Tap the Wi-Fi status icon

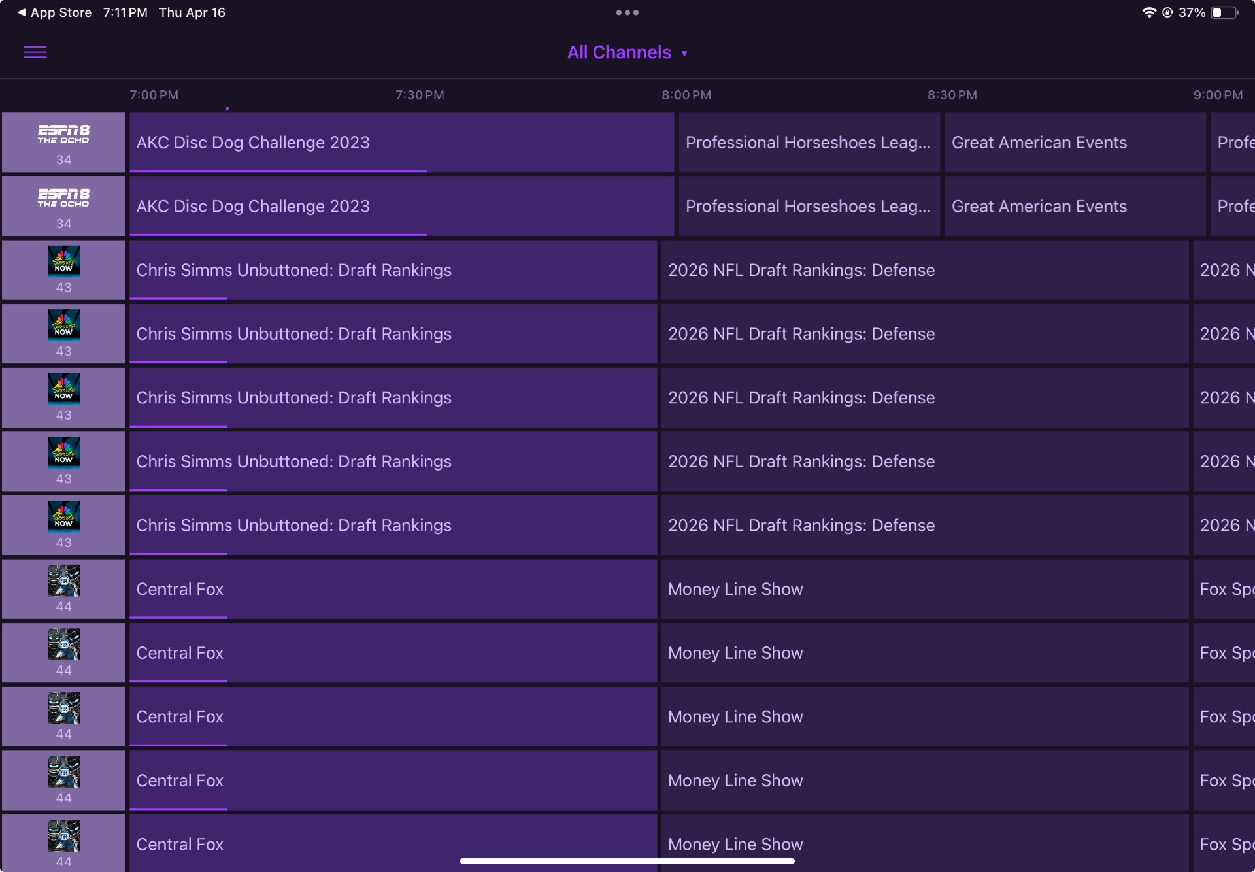tap(1148, 12)
